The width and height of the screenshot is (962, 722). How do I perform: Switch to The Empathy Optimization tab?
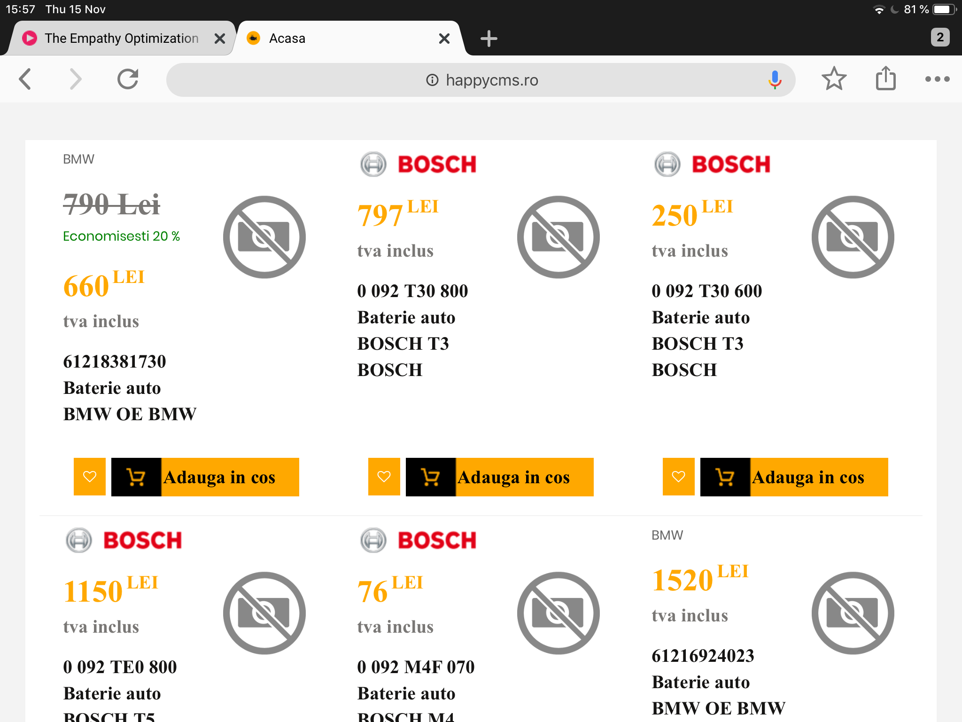pos(121,39)
